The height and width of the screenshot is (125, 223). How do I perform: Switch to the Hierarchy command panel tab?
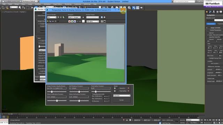pos(214,12)
